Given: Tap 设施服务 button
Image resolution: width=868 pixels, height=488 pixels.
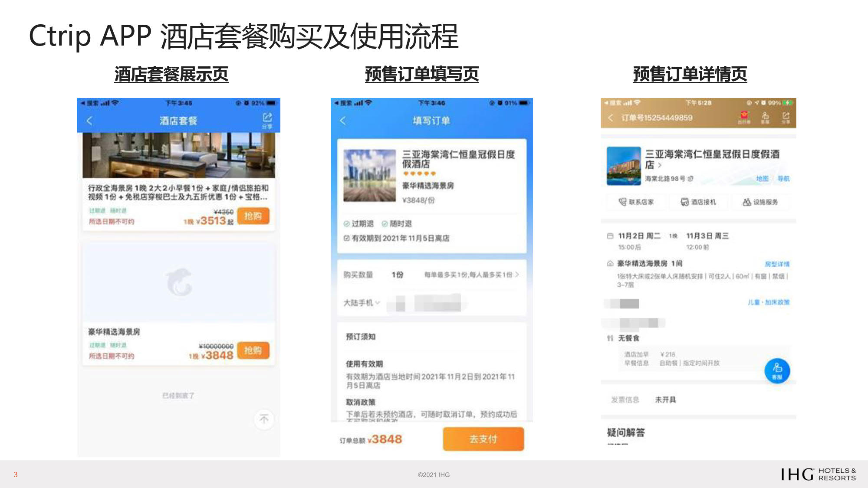Looking at the screenshot, I should (760, 202).
